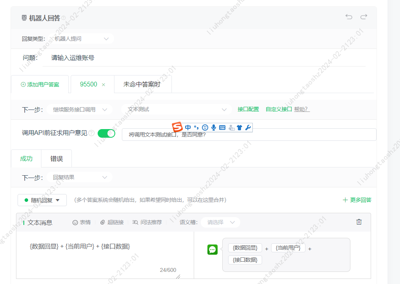Open 回复类型 dropdown showing 机器人提问
The width and height of the screenshot is (400, 284).
pos(80,39)
